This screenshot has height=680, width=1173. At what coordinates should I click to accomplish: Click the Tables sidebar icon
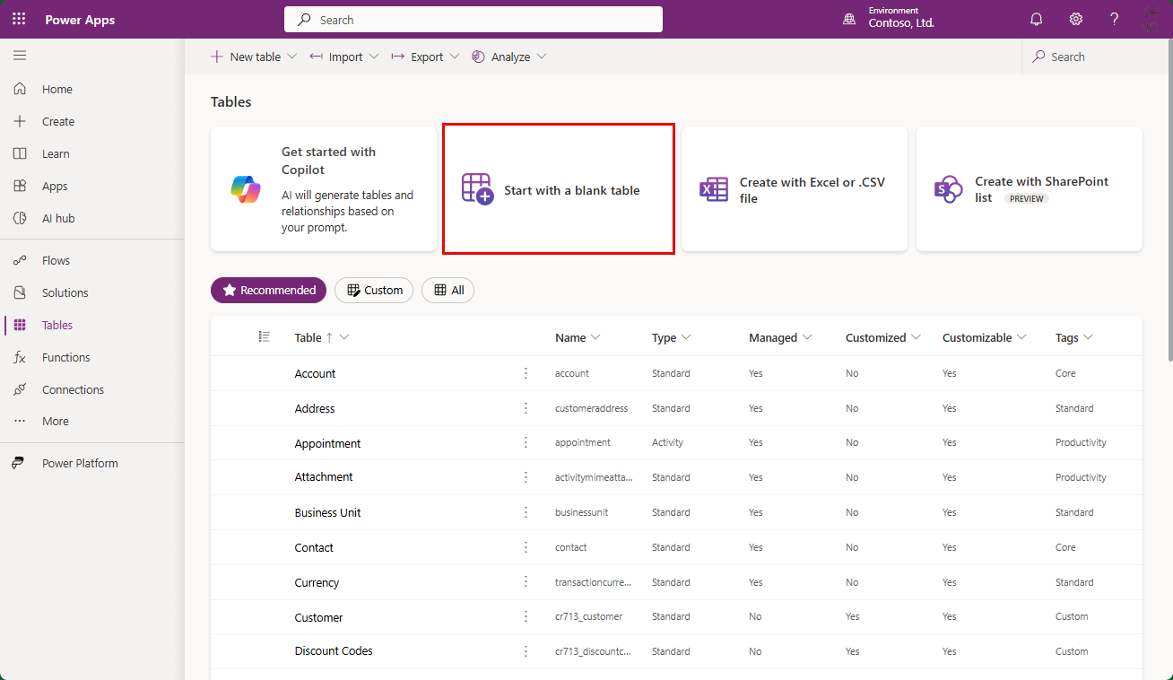[20, 325]
